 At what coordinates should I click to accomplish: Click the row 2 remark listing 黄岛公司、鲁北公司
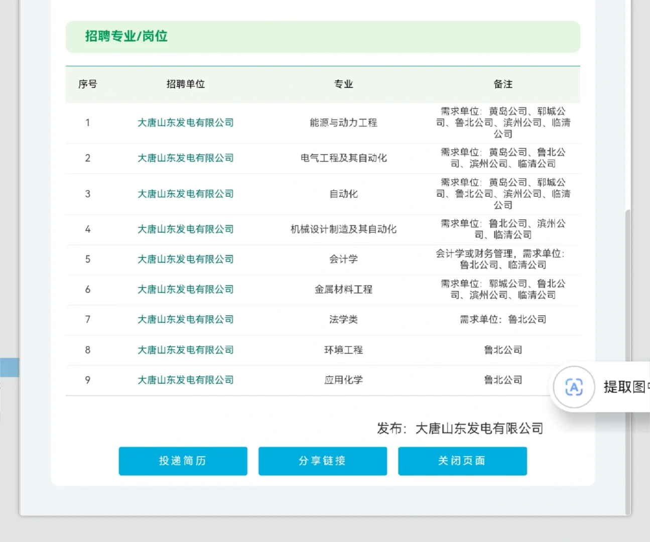click(x=503, y=158)
